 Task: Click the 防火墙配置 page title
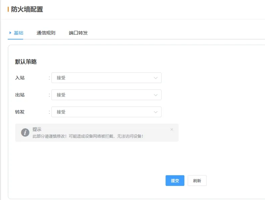point(27,9)
